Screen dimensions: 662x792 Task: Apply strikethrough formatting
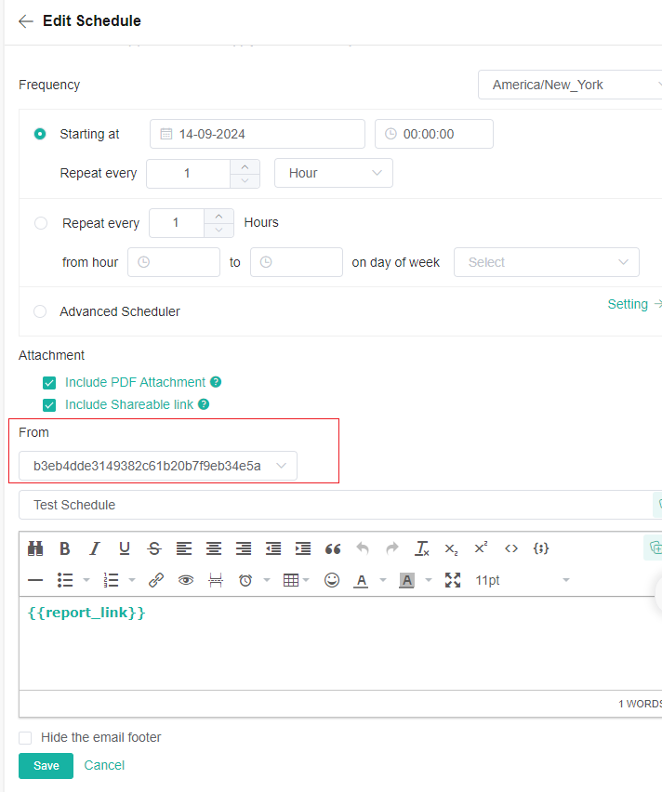click(x=154, y=548)
